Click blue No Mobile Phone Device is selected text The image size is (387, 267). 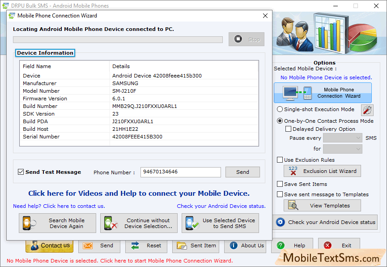[x=326, y=78]
